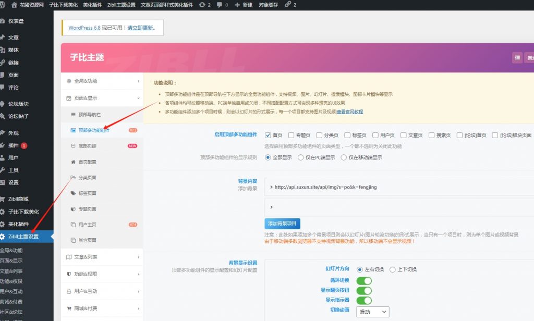
Task: Click the Zibll商城 cart icon in sidebar
Action: click(x=3, y=199)
